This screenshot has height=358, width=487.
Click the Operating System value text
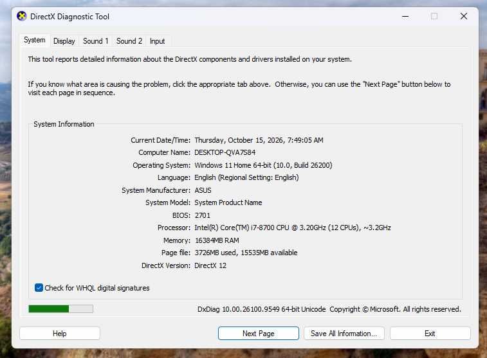tap(263, 165)
